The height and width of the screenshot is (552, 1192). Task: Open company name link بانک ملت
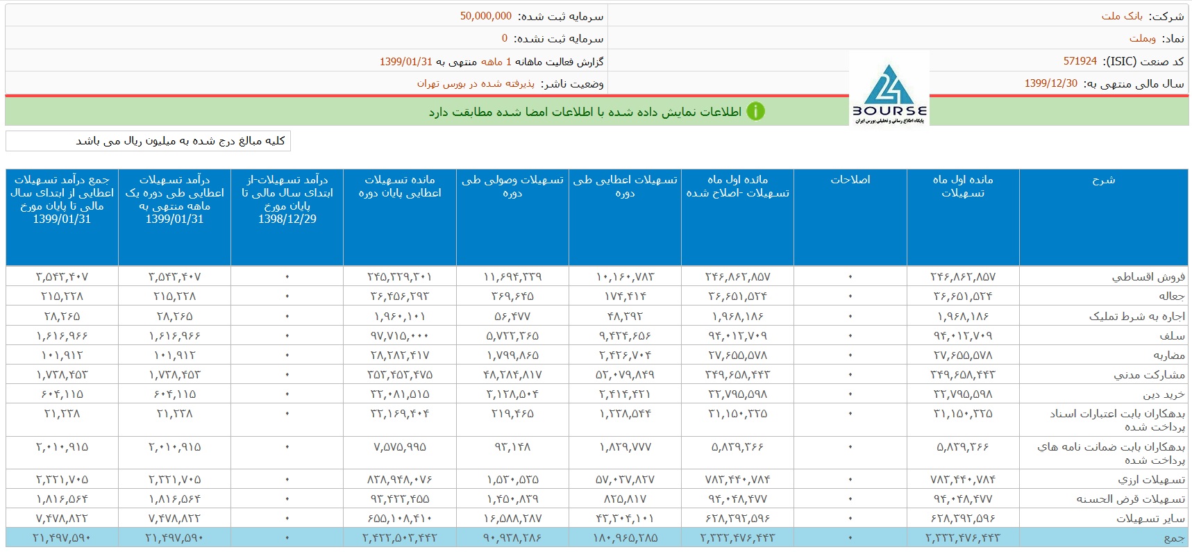pyautogui.click(x=1121, y=16)
